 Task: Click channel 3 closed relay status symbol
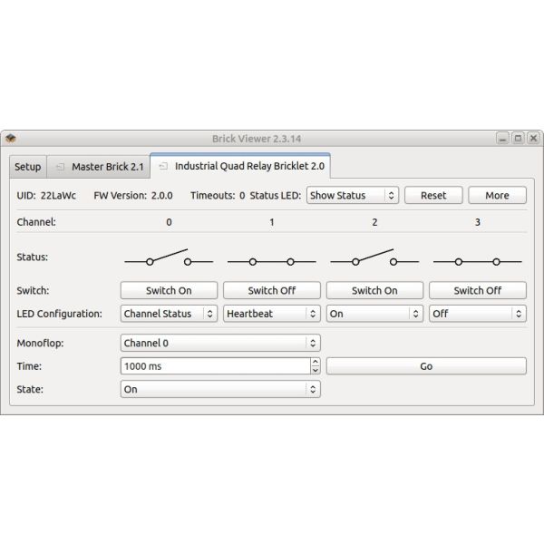(478, 262)
